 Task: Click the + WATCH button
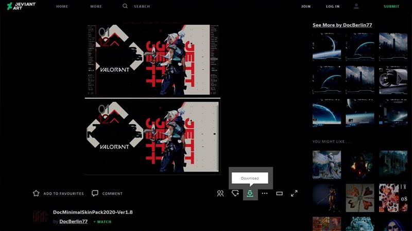pyautogui.click(x=102, y=222)
